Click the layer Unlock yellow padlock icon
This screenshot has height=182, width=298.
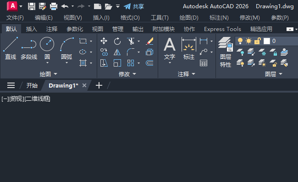273,63
